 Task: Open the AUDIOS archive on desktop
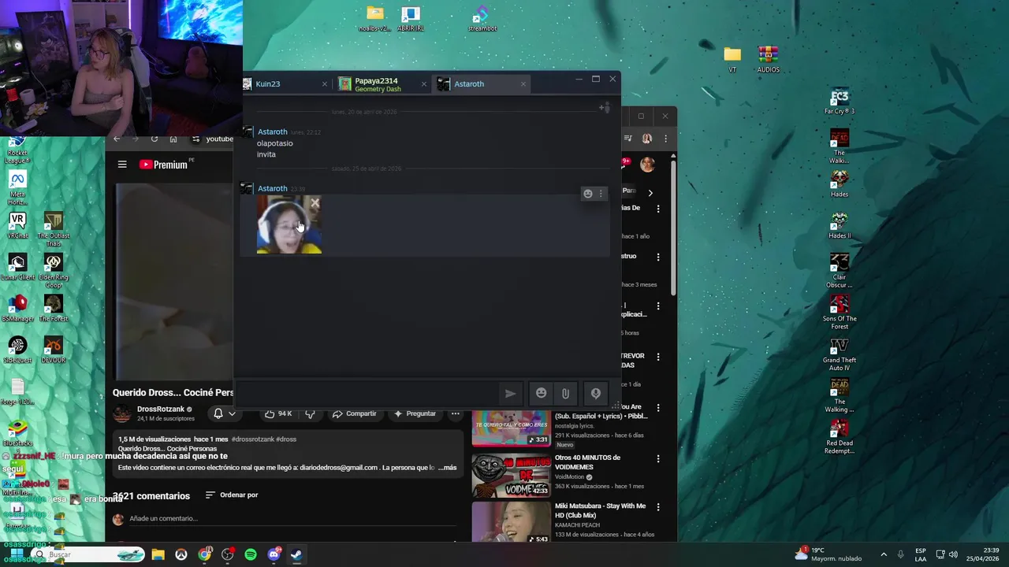pos(769,59)
